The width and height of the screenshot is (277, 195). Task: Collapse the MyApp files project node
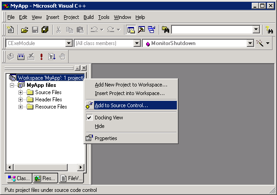point(12,85)
